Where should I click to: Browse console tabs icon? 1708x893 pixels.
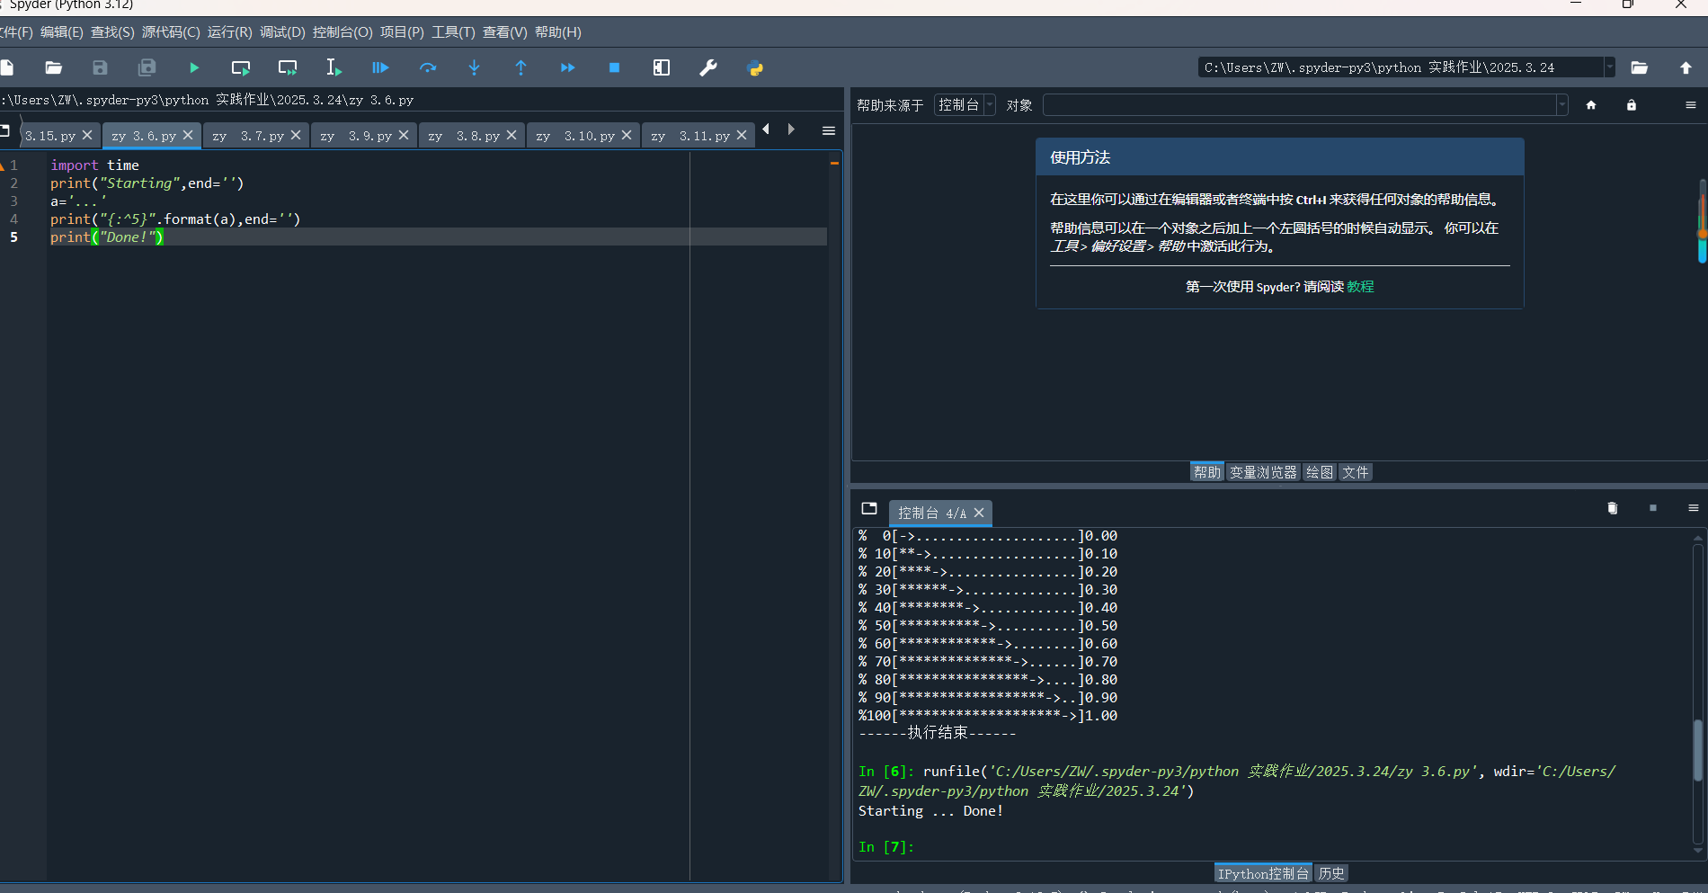pos(868,509)
